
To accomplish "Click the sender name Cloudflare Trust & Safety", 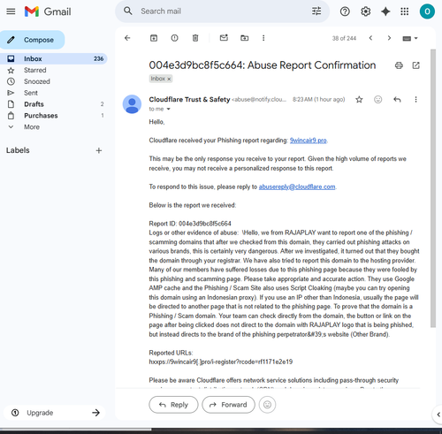I will (189, 100).
